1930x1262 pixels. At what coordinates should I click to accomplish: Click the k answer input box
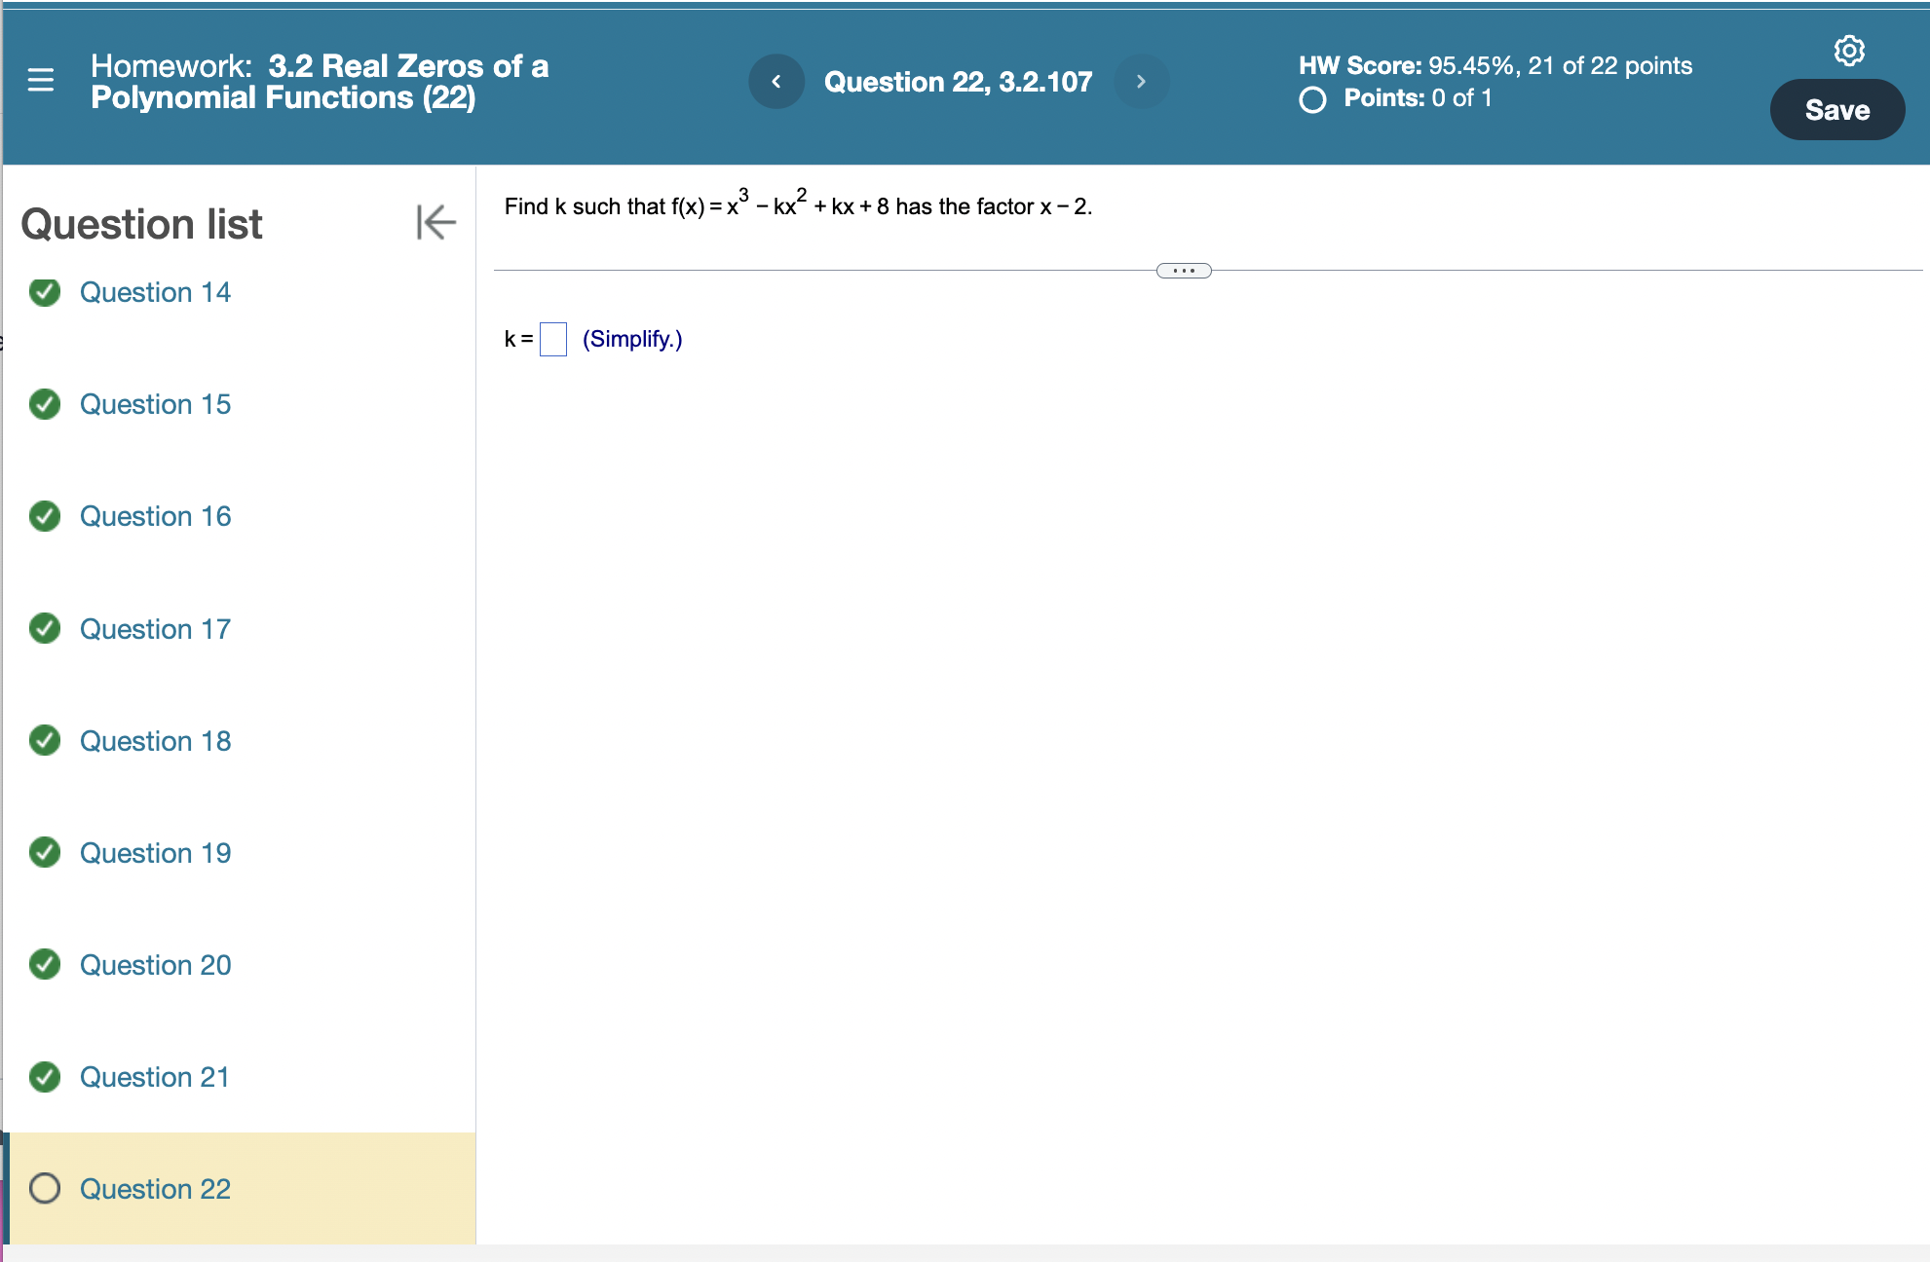tap(553, 339)
